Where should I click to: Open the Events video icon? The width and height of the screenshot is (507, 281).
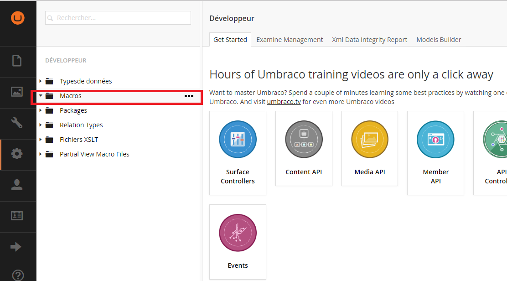coord(238,233)
